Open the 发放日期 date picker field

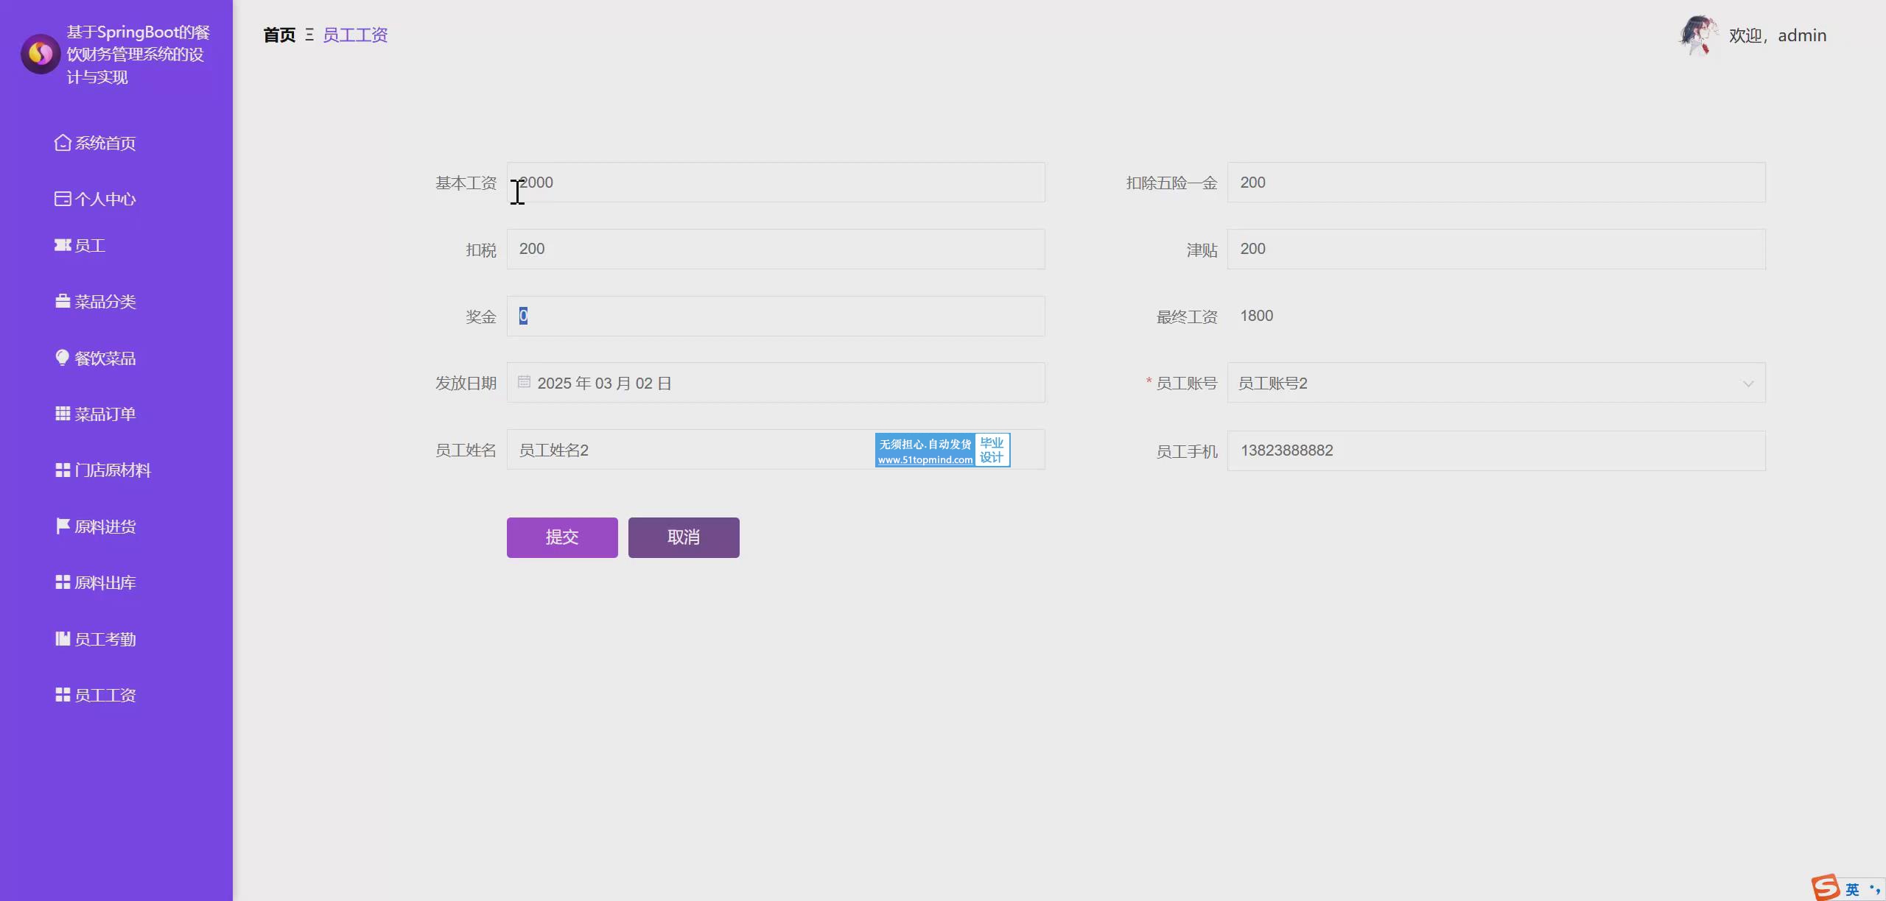click(775, 383)
